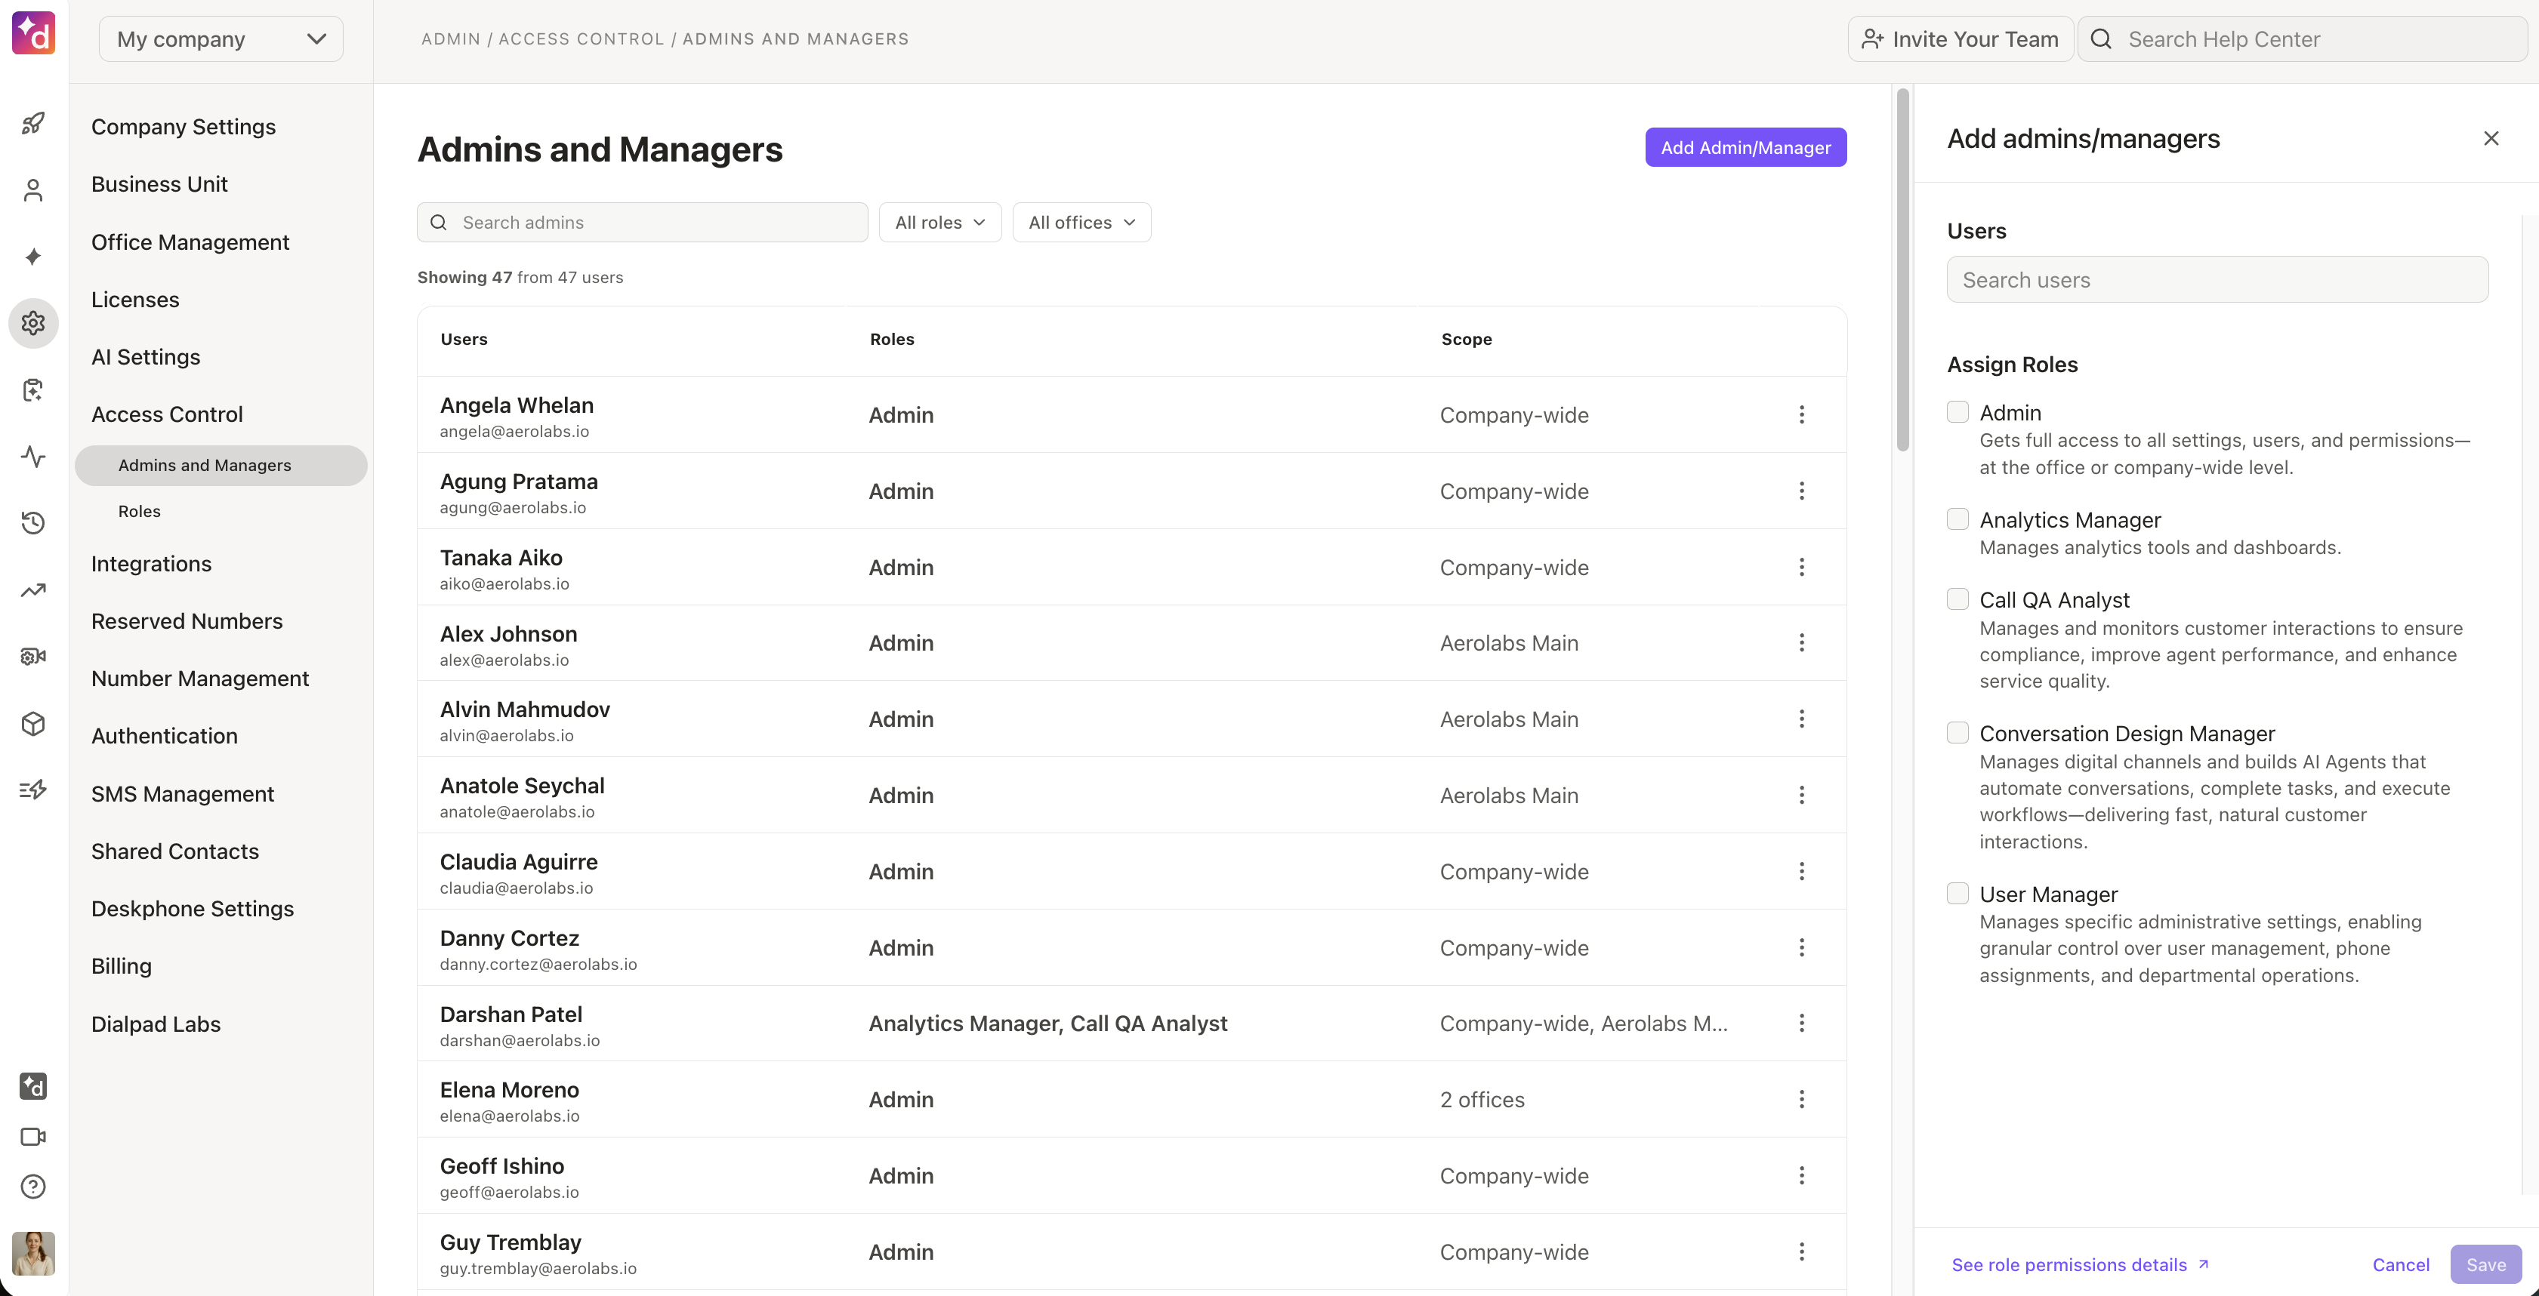Open the All offices filter dropdown

coord(1081,223)
